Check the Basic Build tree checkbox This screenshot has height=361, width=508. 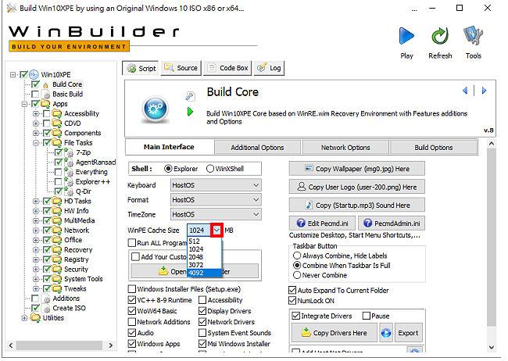click(x=35, y=95)
